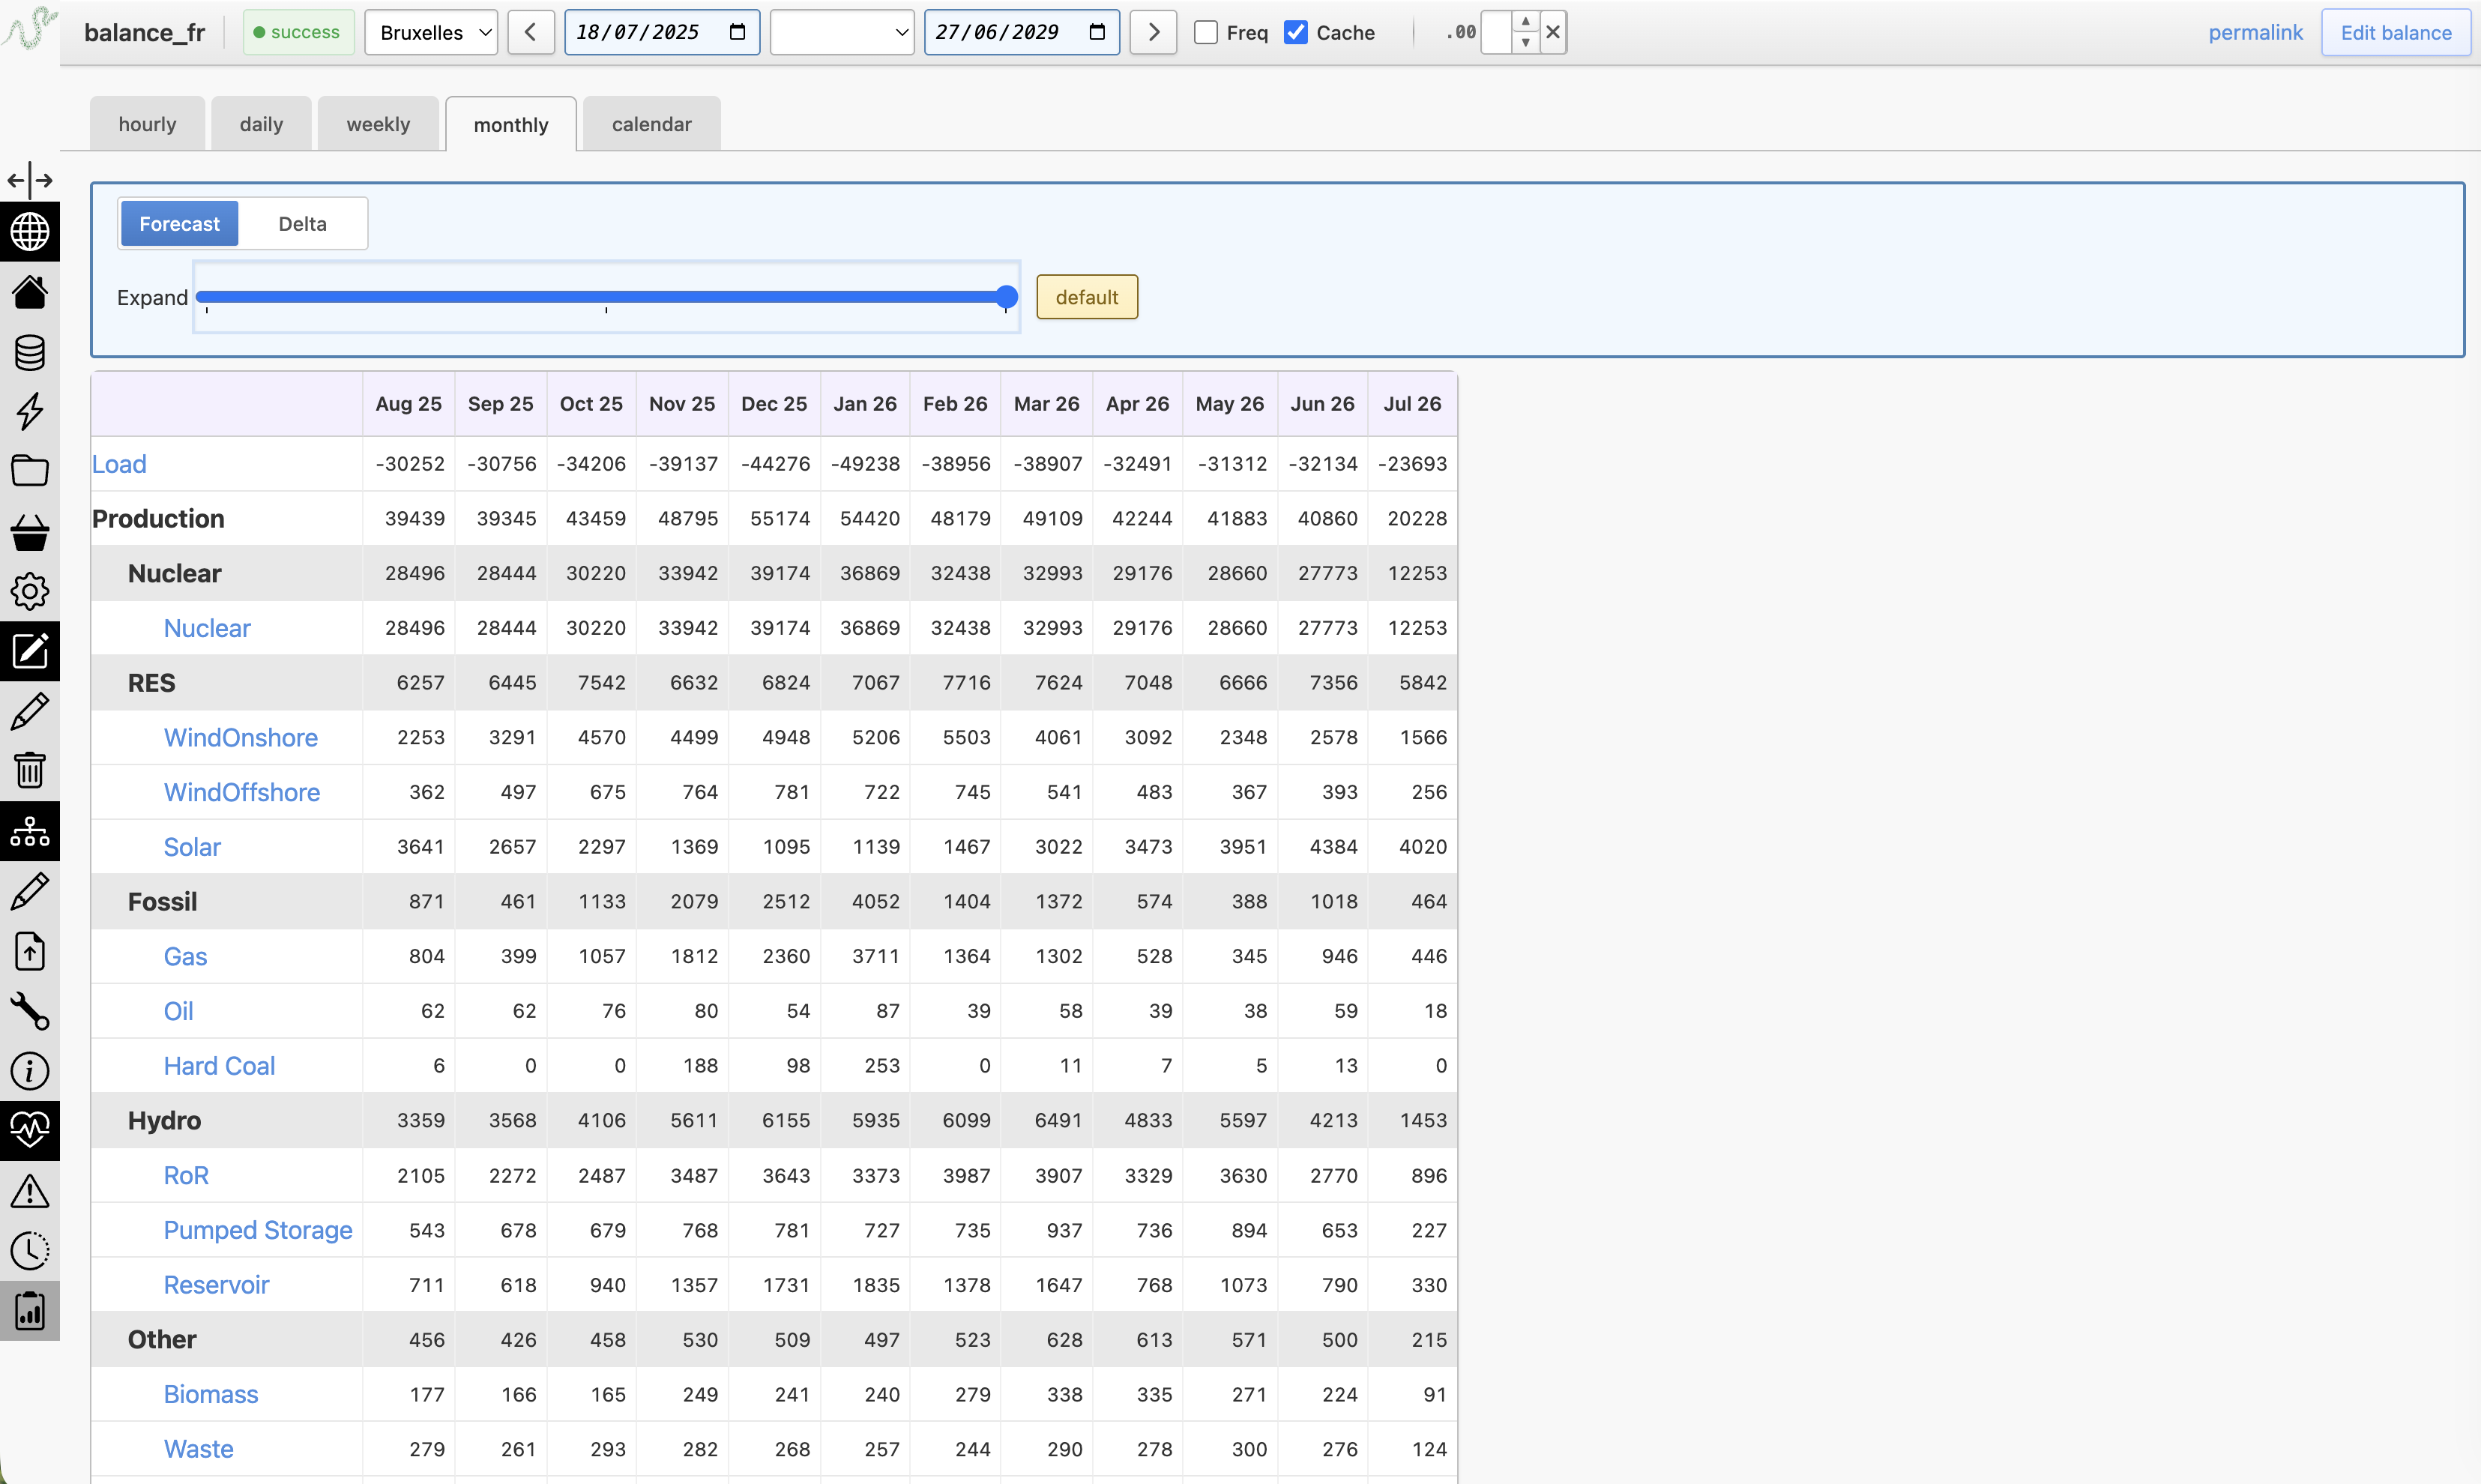
Task: Click the success status badge
Action: coord(298,32)
